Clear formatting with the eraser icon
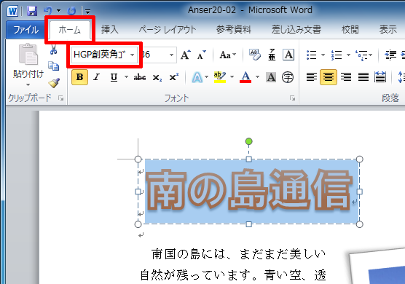405x284 pixels. (x=255, y=55)
